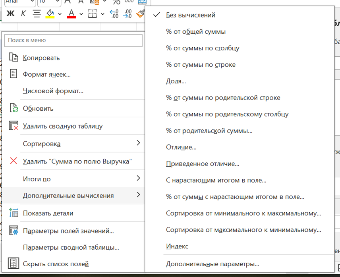The image size is (340, 277).
Task: Click the Дополнительные вычисления submenu chevron
Action: coord(138,195)
